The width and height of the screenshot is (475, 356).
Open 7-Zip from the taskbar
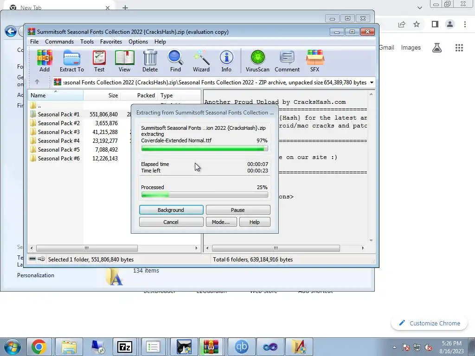(x=125, y=347)
